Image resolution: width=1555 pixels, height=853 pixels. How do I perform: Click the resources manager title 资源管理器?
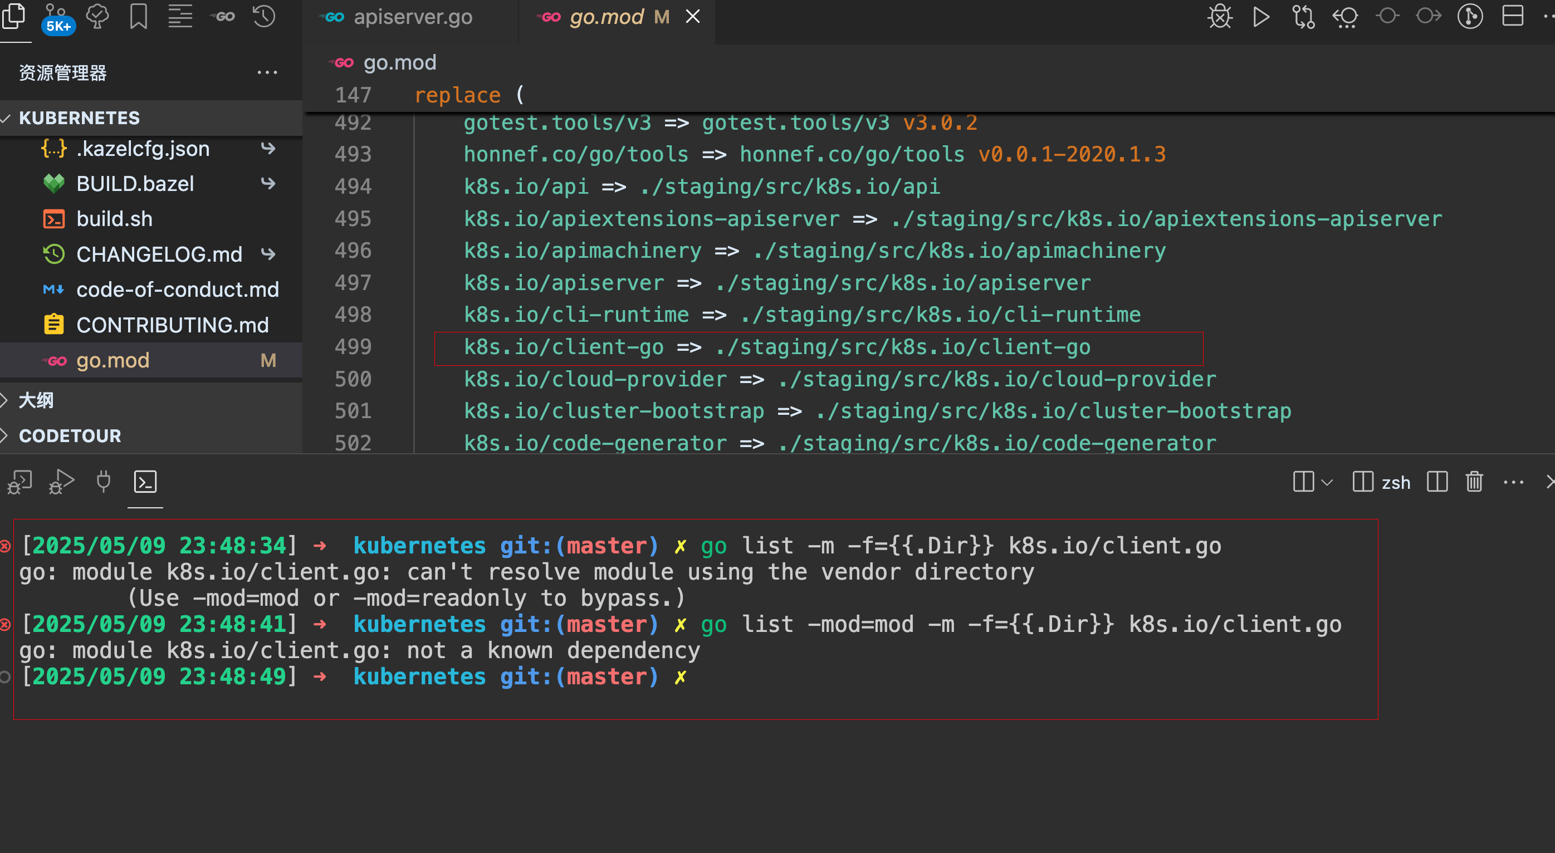[x=63, y=72]
